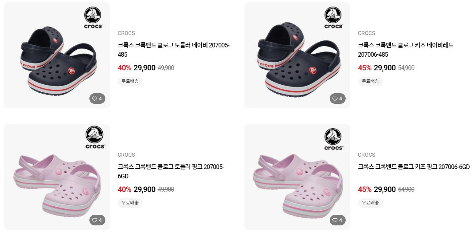The image size is (472, 232).
Task: Open title link for pink kids 207006-6GD
Action: pyautogui.click(x=414, y=167)
